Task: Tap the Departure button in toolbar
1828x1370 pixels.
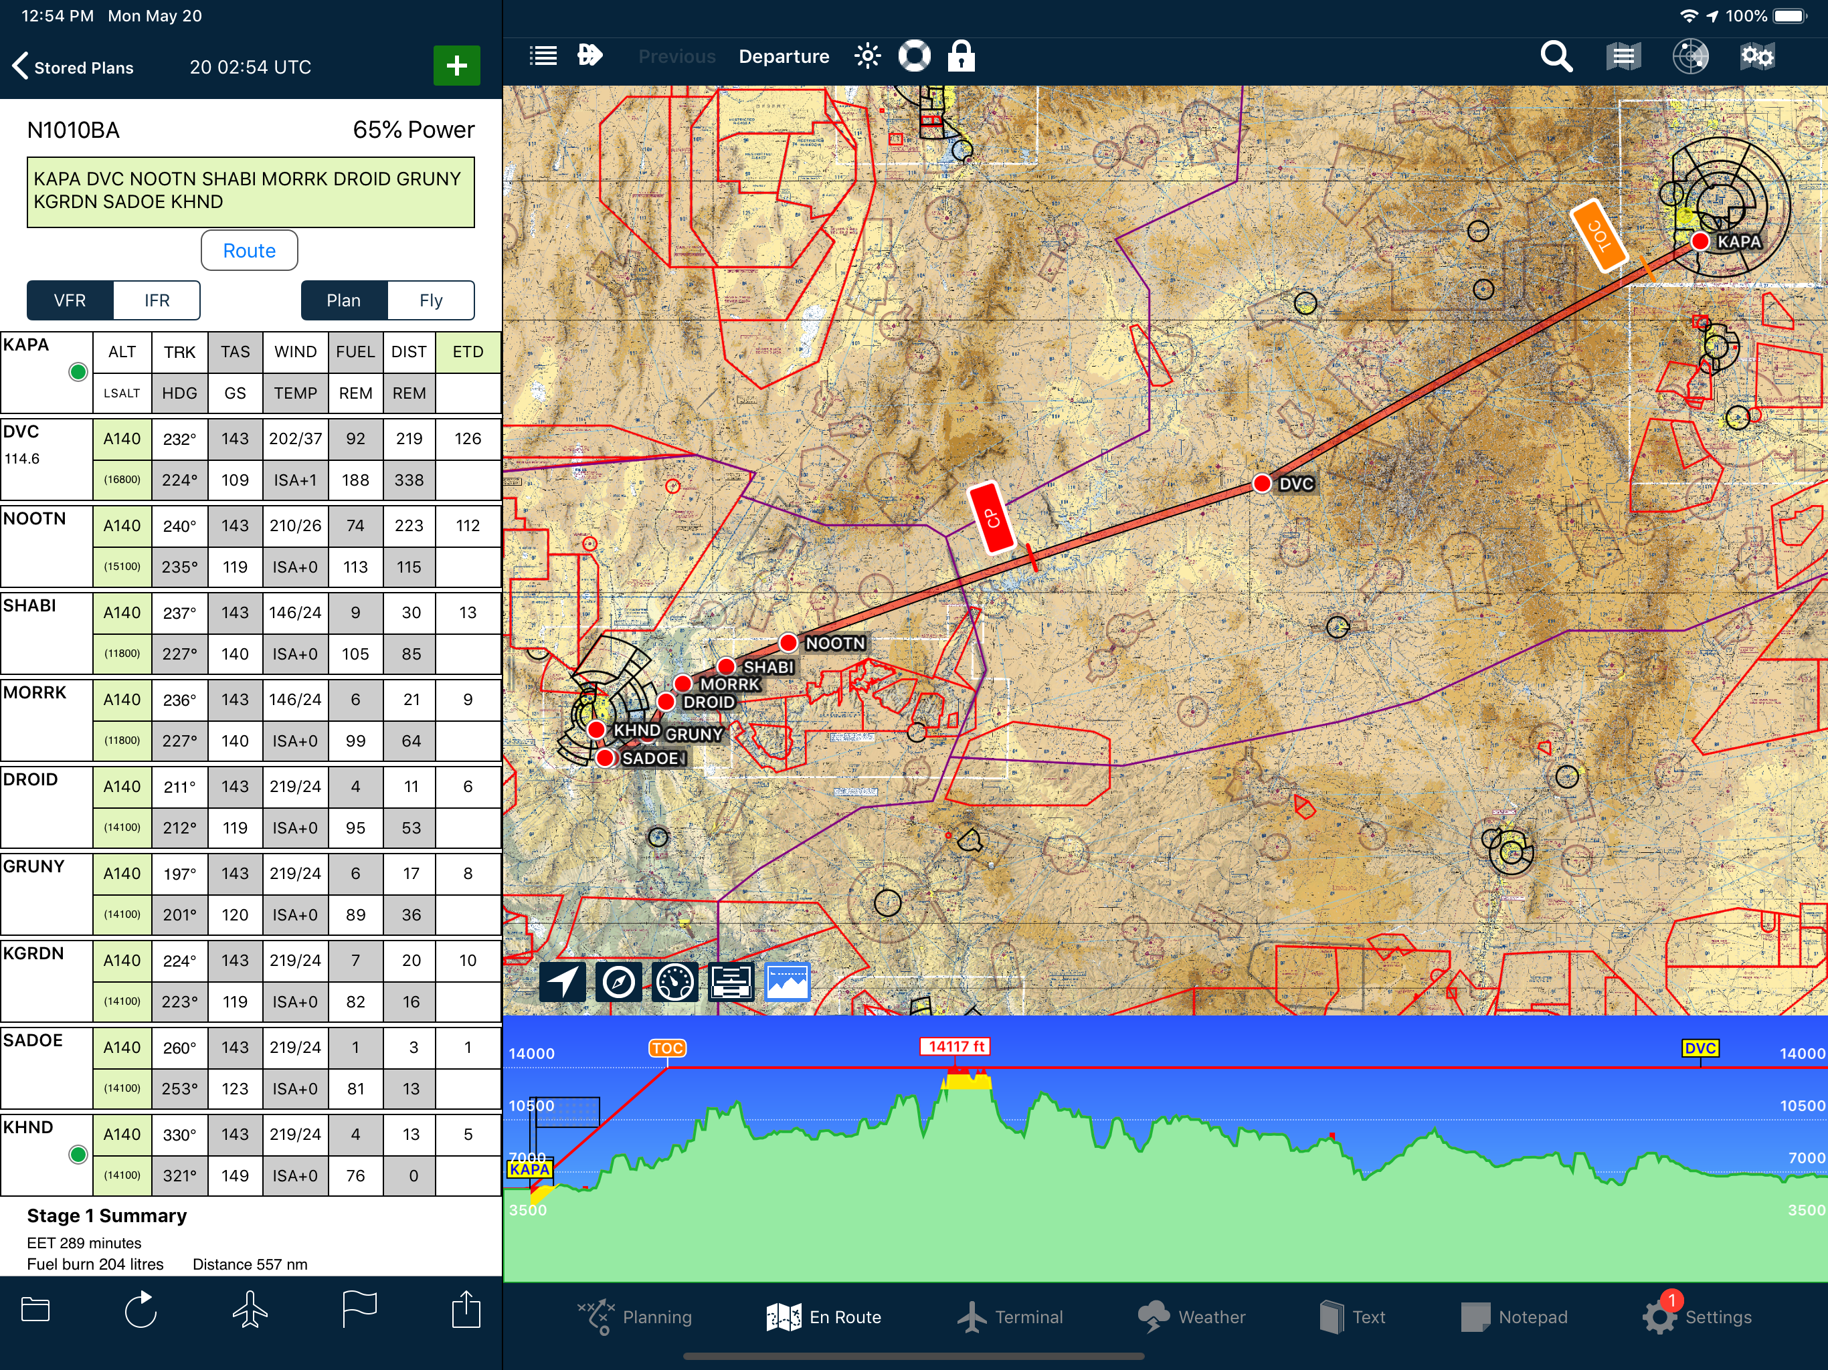Action: (784, 56)
